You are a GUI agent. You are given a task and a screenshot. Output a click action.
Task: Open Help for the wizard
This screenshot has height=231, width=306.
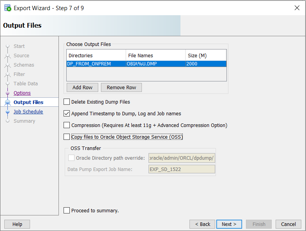click(17, 224)
